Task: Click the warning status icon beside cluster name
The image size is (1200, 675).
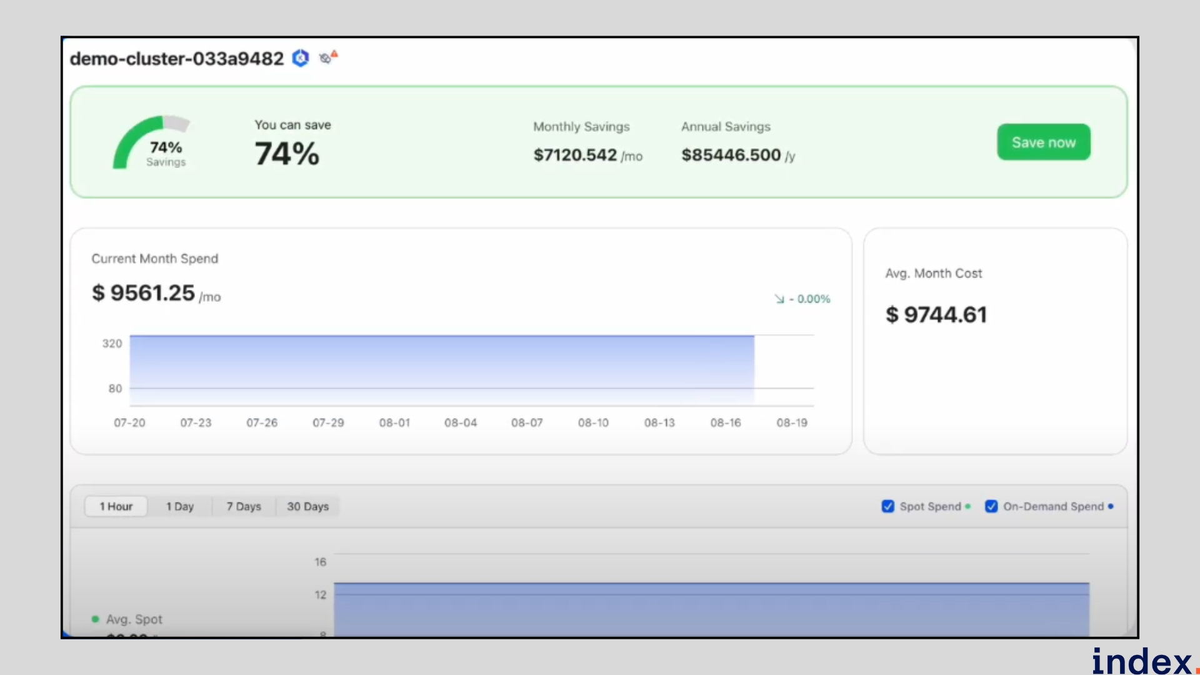Action: click(327, 57)
